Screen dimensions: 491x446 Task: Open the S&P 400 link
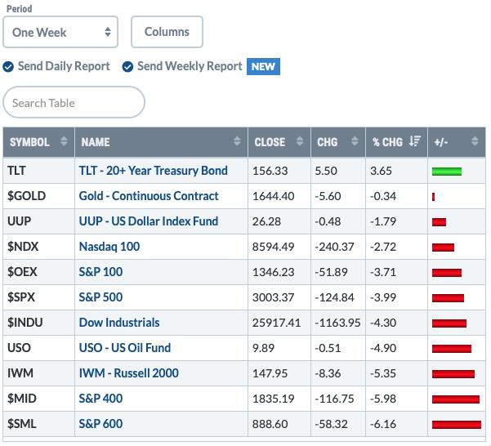[x=100, y=399]
